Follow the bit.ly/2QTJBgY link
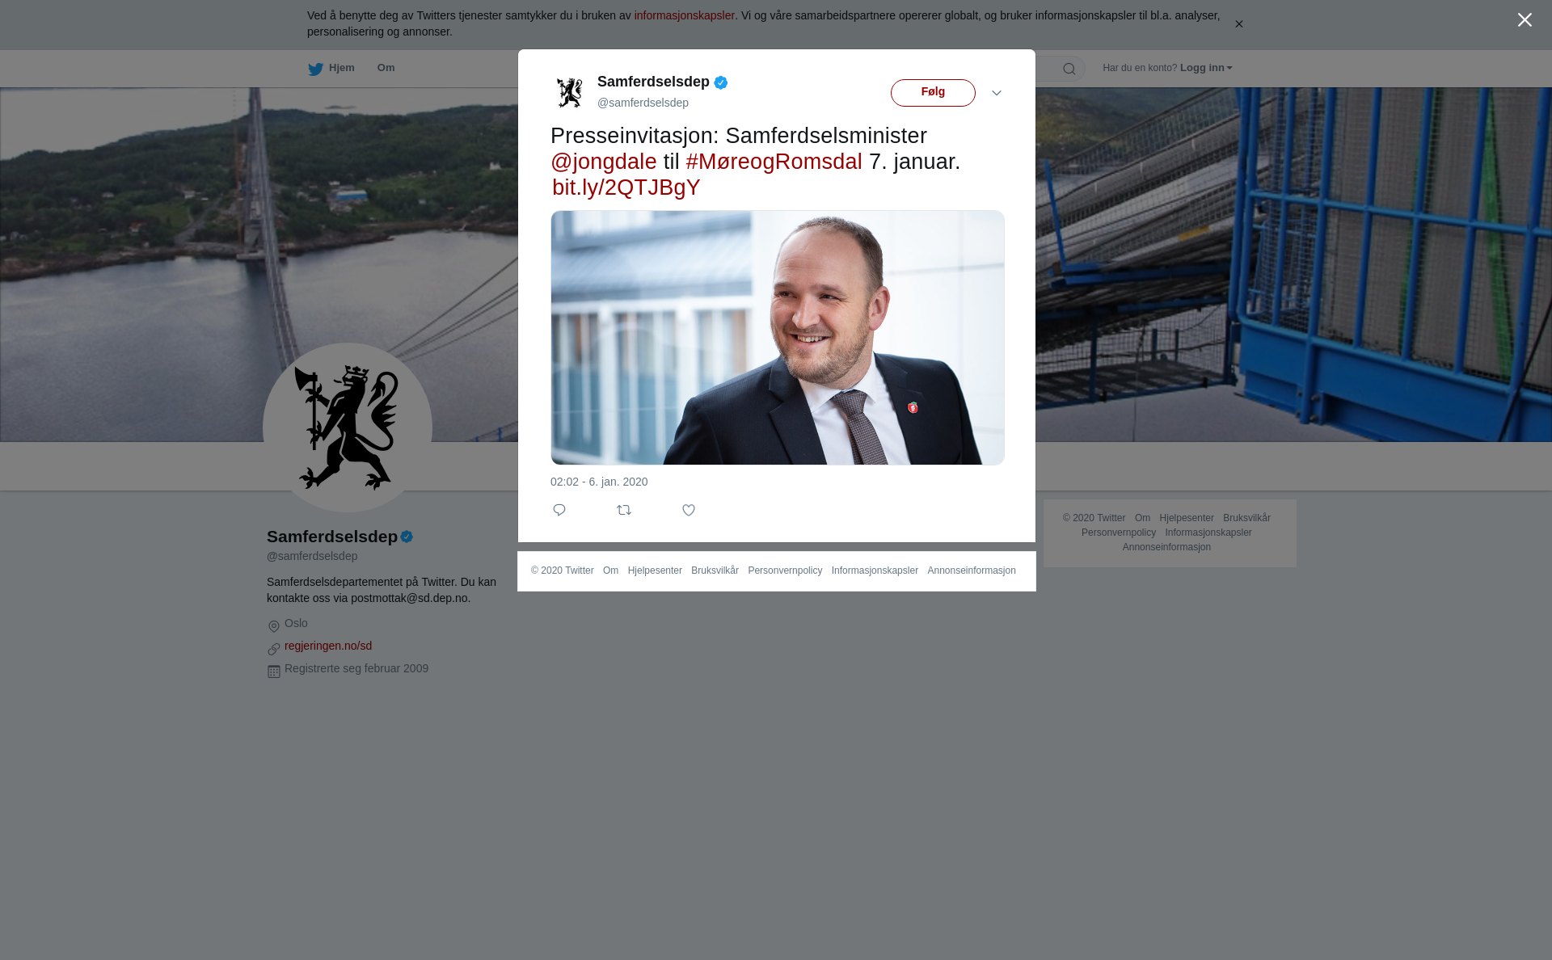This screenshot has width=1552, height=960. pyautogui.click(x=626, y=187)
